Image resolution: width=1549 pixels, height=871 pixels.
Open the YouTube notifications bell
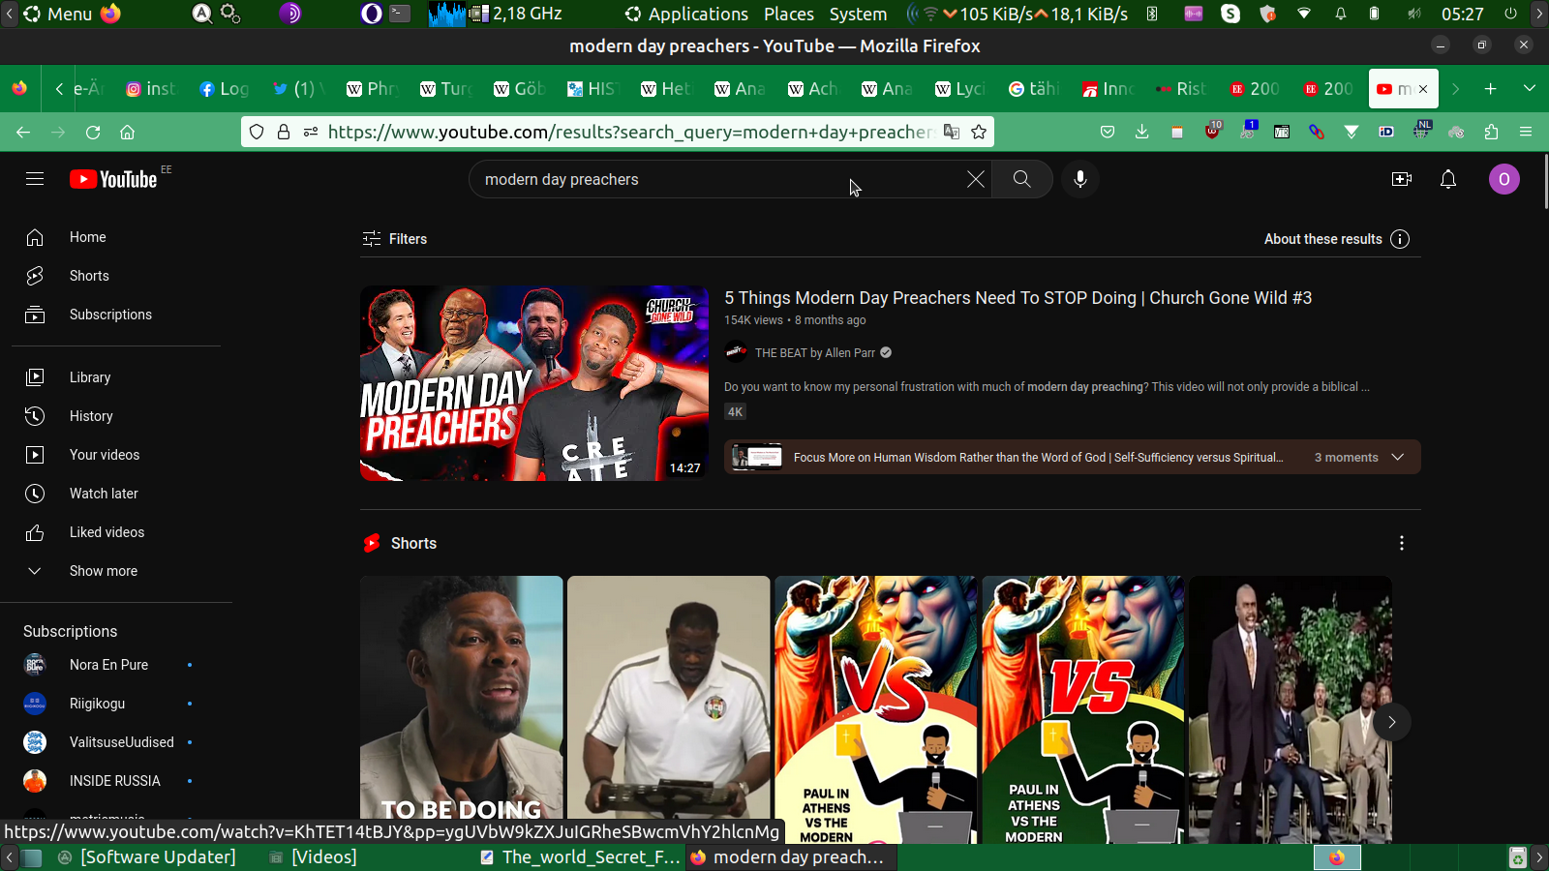pyautogui.click(x=1447, y=179)
